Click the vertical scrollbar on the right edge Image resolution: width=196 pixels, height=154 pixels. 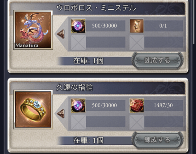coord(193,22)
